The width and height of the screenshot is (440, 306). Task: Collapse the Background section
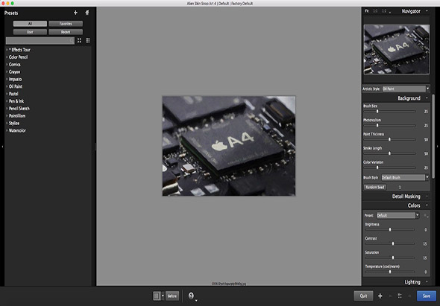427,98
